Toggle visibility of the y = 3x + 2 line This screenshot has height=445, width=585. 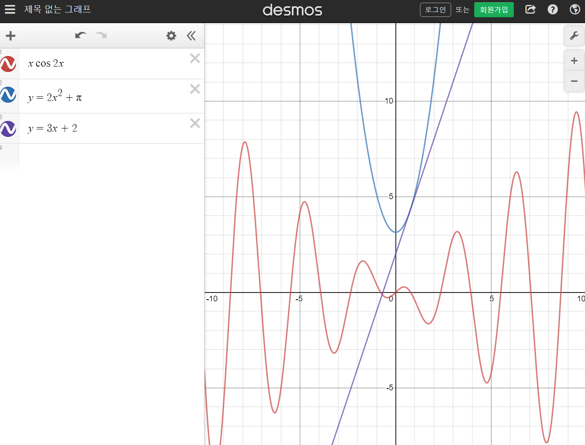coord(8,129)
